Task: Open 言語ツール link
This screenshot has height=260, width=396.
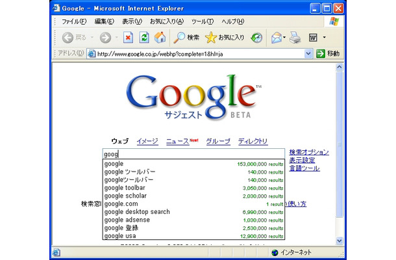Action: [x=304, y=168]
